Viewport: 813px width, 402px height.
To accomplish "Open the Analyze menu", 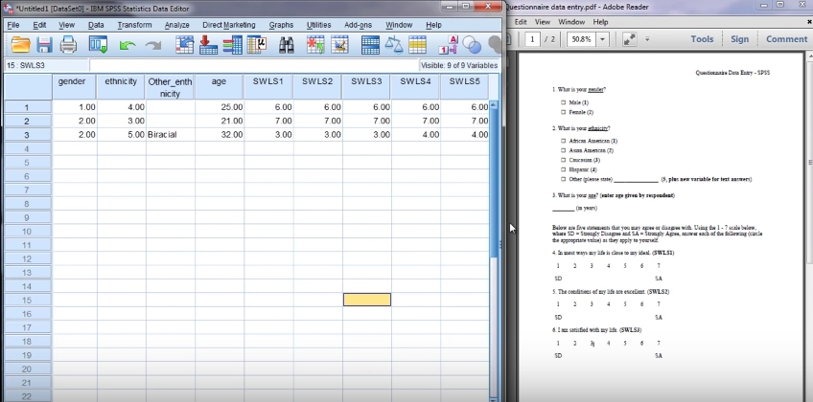I will coord(176,24).
